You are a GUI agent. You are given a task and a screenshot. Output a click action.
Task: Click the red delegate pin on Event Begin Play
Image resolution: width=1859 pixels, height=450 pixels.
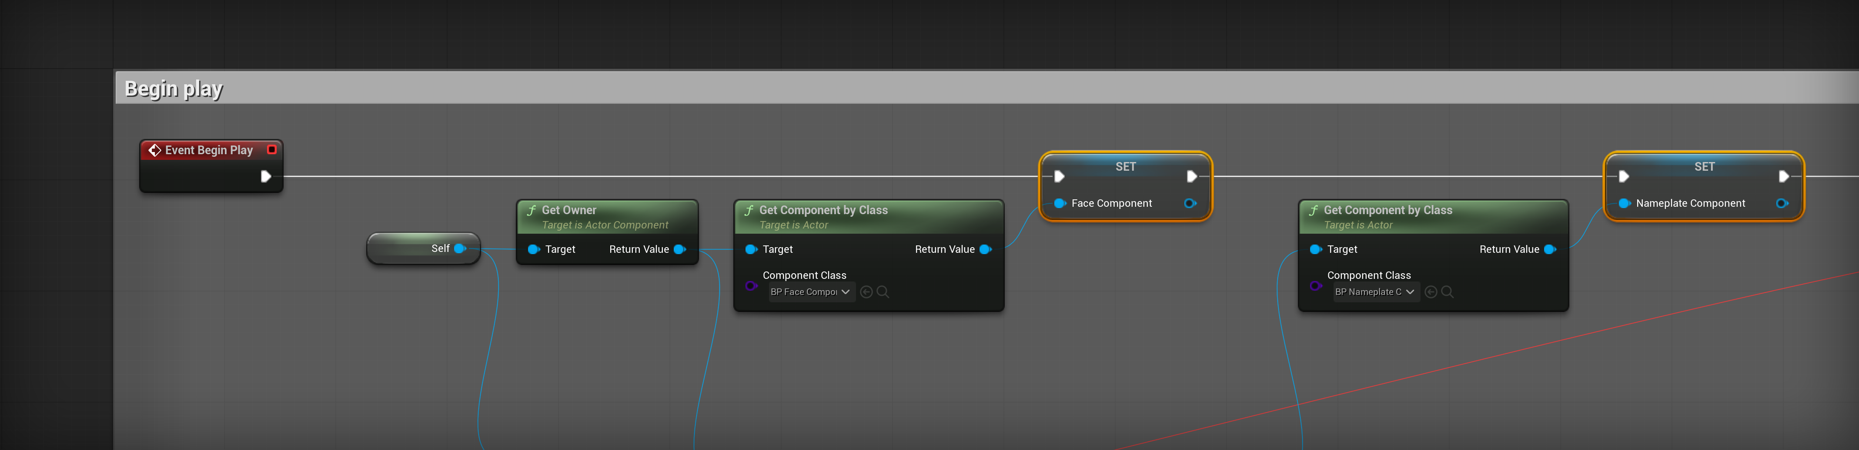point(272,149)
